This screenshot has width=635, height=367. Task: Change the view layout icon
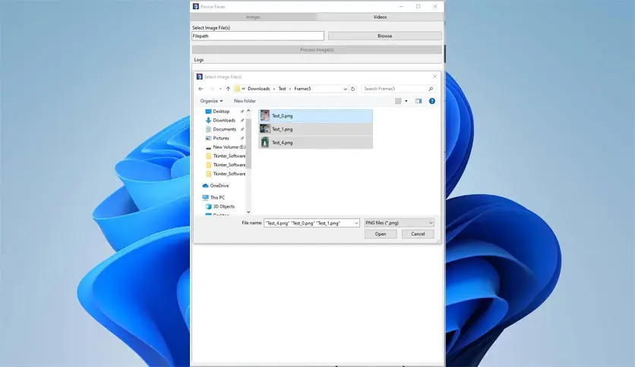(398, 101)
